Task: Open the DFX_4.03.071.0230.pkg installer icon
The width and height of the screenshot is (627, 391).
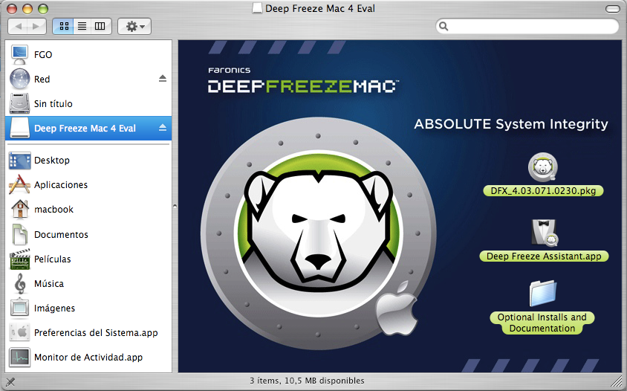Action: [x=542, y=167]
